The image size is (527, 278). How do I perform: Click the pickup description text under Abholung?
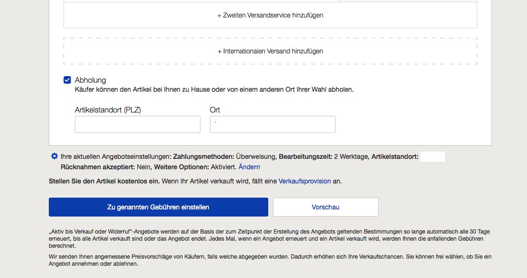214,89
